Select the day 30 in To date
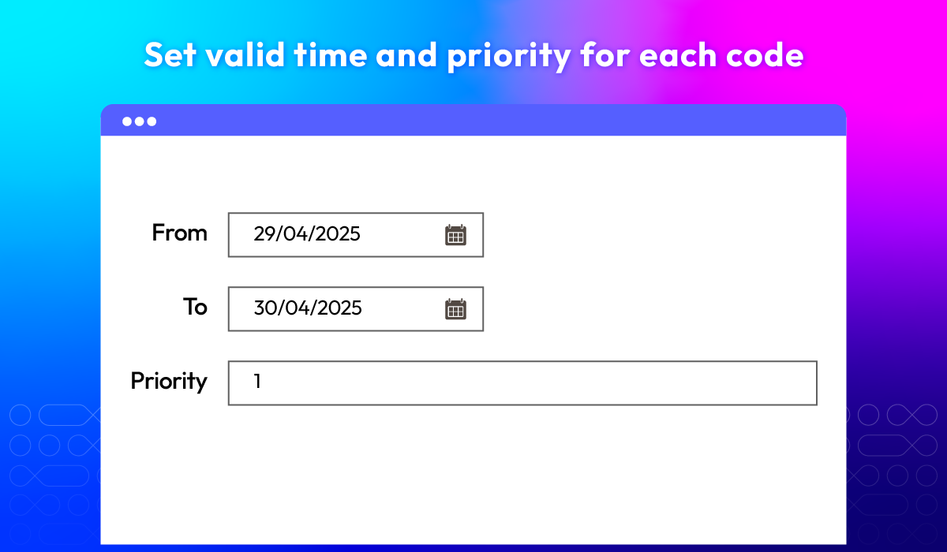The width and height of the screenshot is (947, 552). pyautogui.click(x=264, y=308)
